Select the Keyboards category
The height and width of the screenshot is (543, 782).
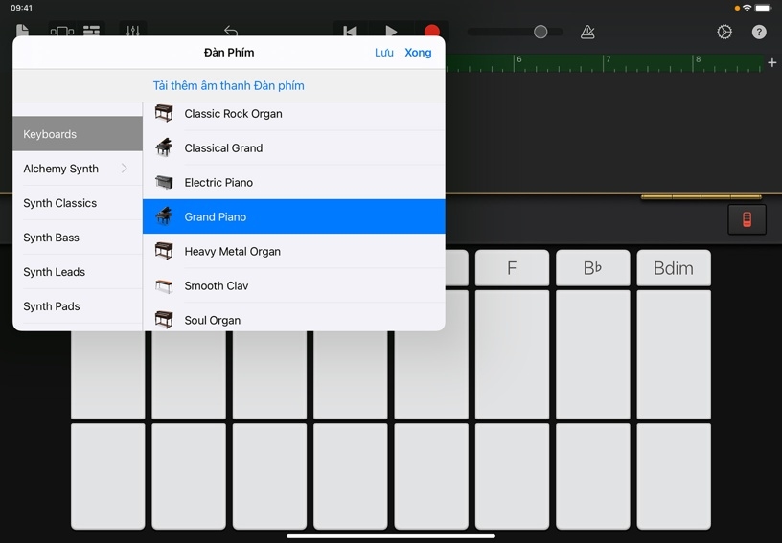tap(78, 134)
